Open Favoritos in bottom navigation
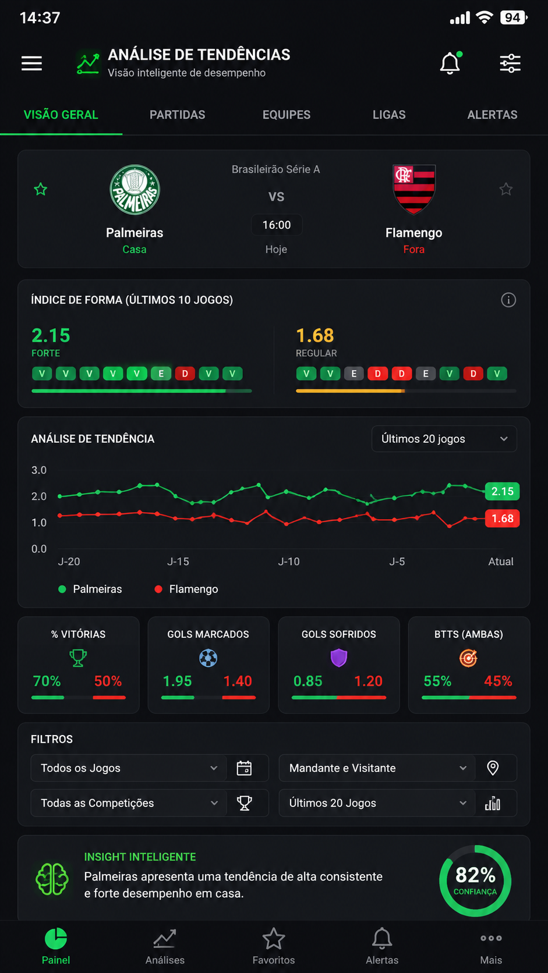The image size is (548, 973). 274,947
